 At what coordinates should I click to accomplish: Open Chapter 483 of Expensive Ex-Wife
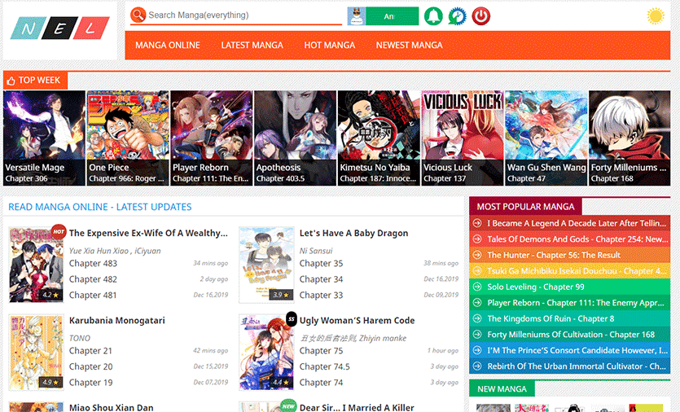(93, 263)
